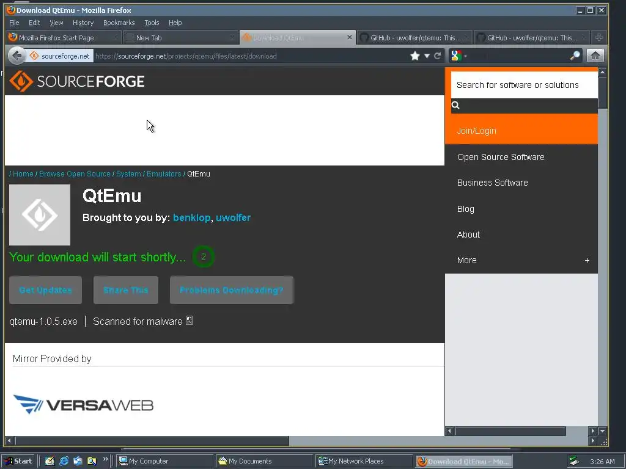This screenshot has height=469, width=626.
Task: Click the 3:26 AM taskbar clock
Action: tap(602, 462)
